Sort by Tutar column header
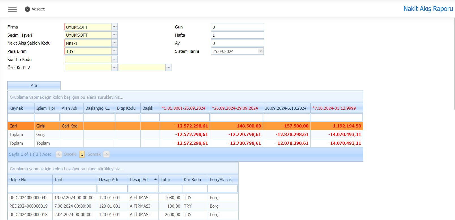 pos(170,180)
